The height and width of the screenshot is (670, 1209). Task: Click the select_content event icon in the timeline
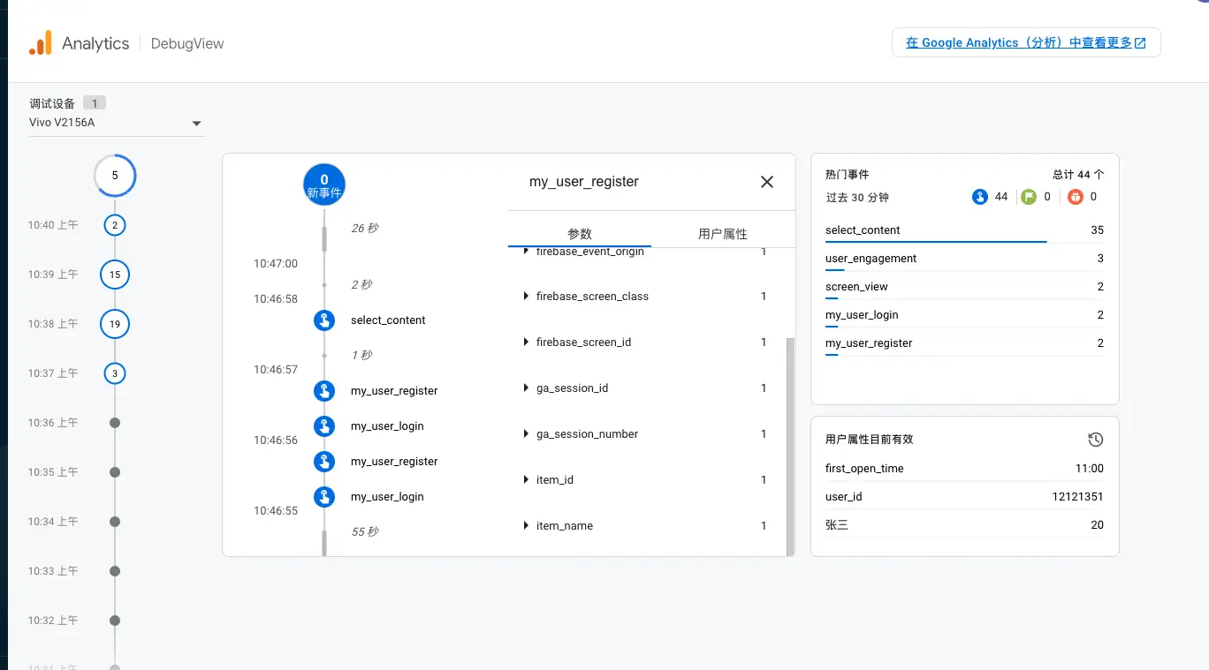tap(324, 320)
